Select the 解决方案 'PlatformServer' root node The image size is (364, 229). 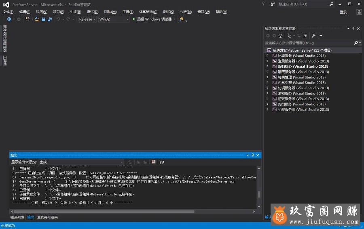point(313,50)
